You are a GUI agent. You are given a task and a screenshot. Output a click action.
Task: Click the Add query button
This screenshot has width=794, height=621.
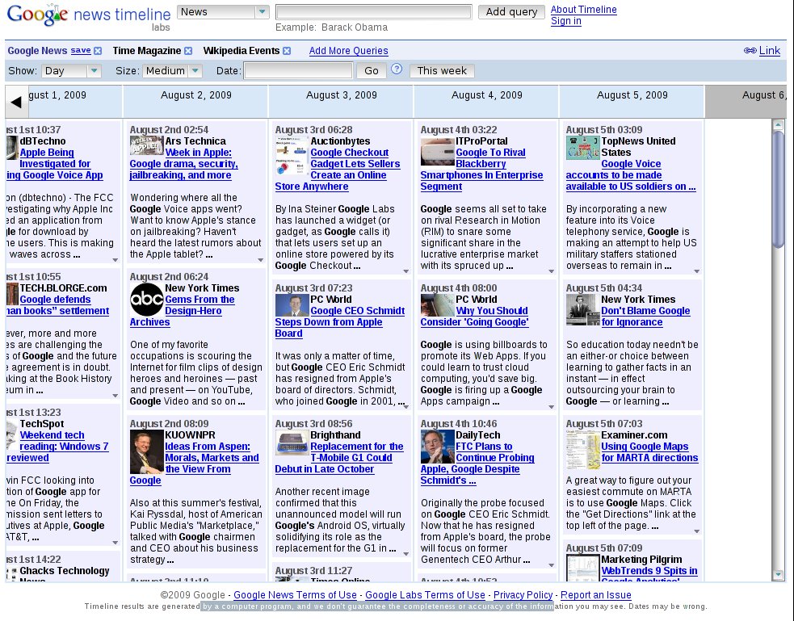tap(511, 12)
